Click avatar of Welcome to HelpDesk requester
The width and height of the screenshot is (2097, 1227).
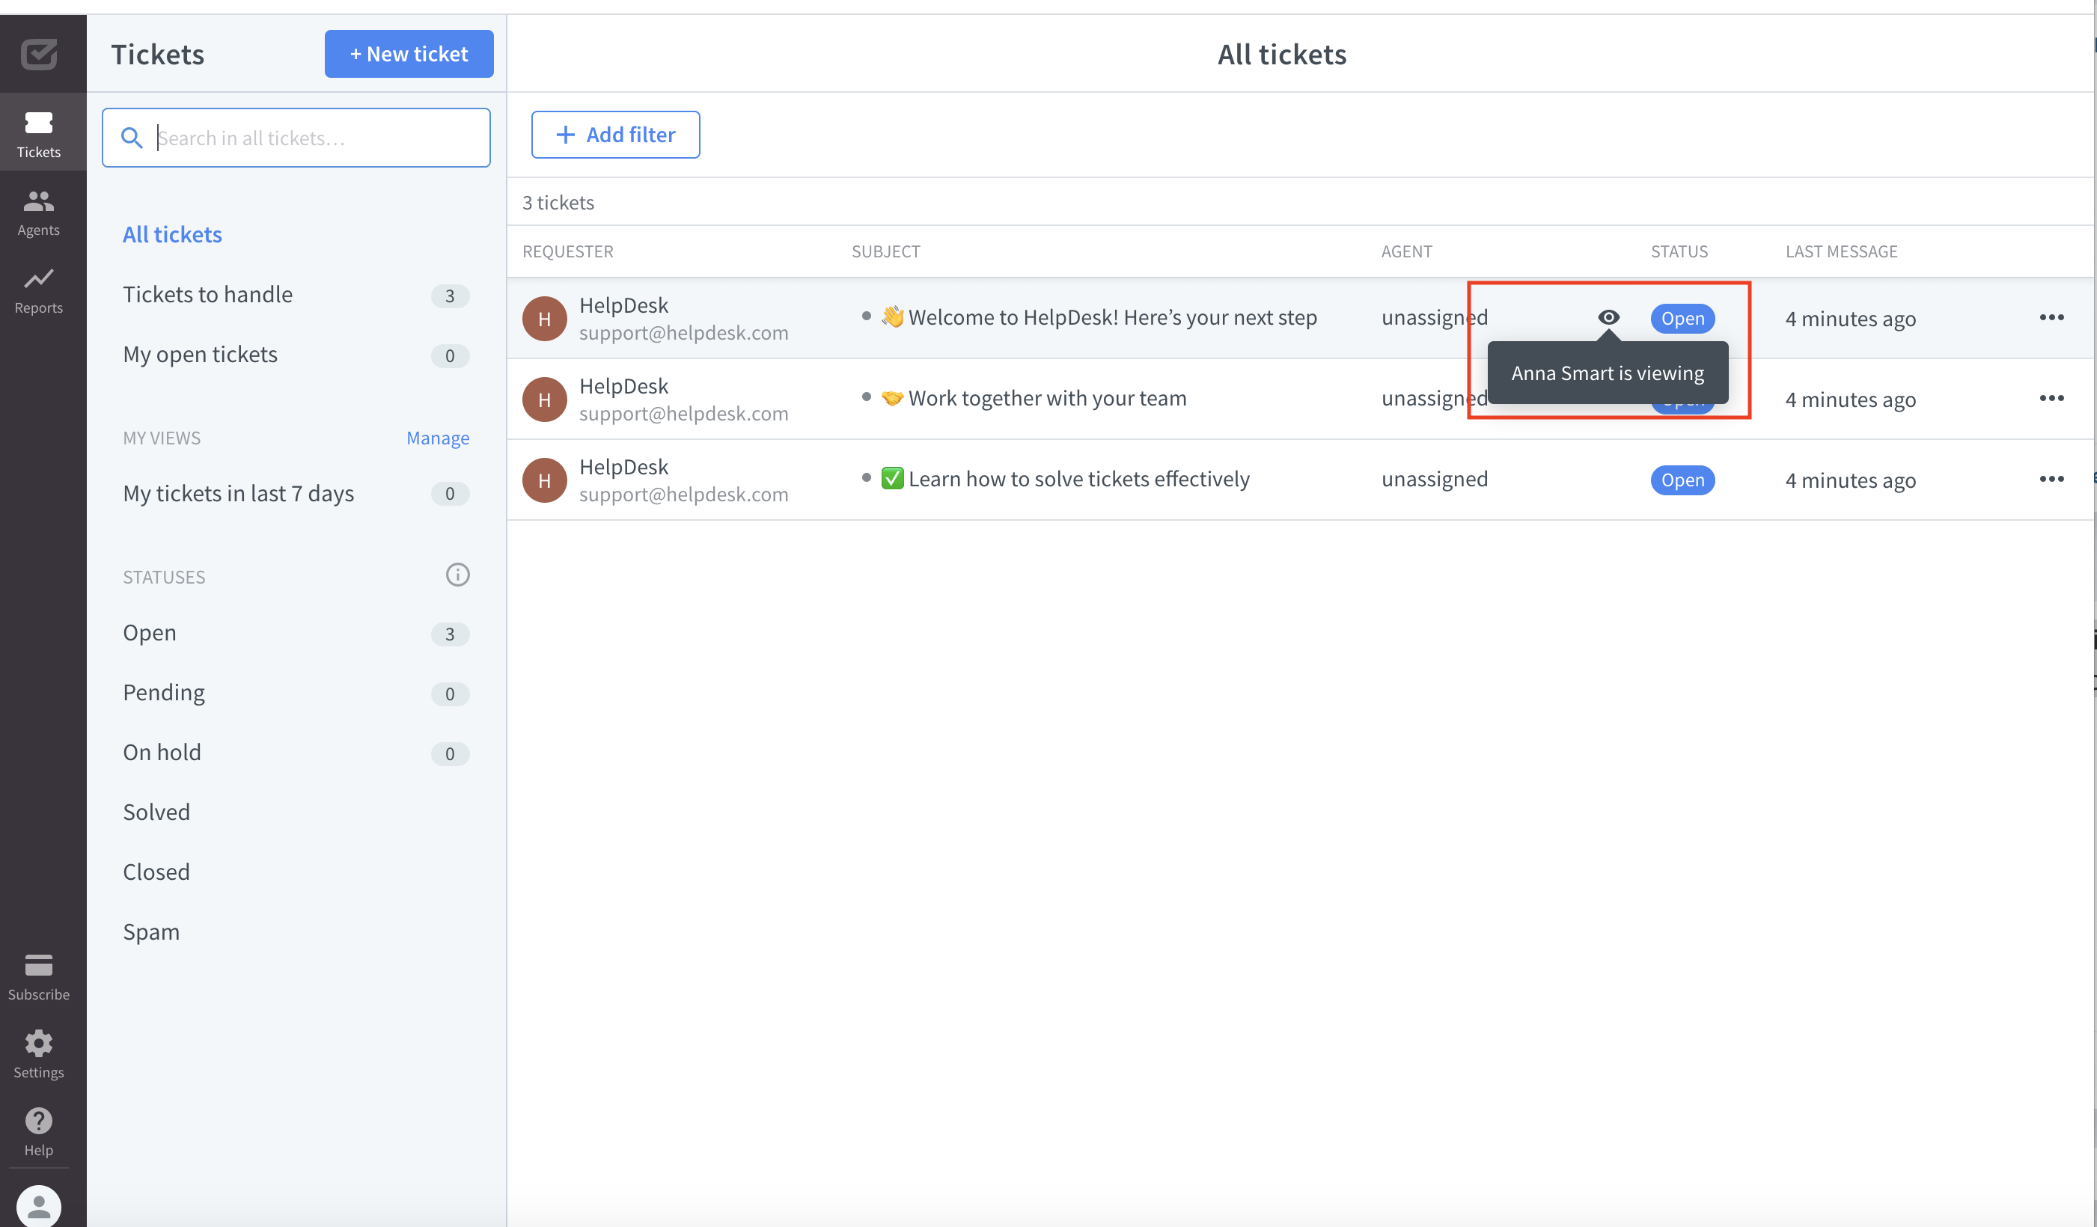point(544,319)
